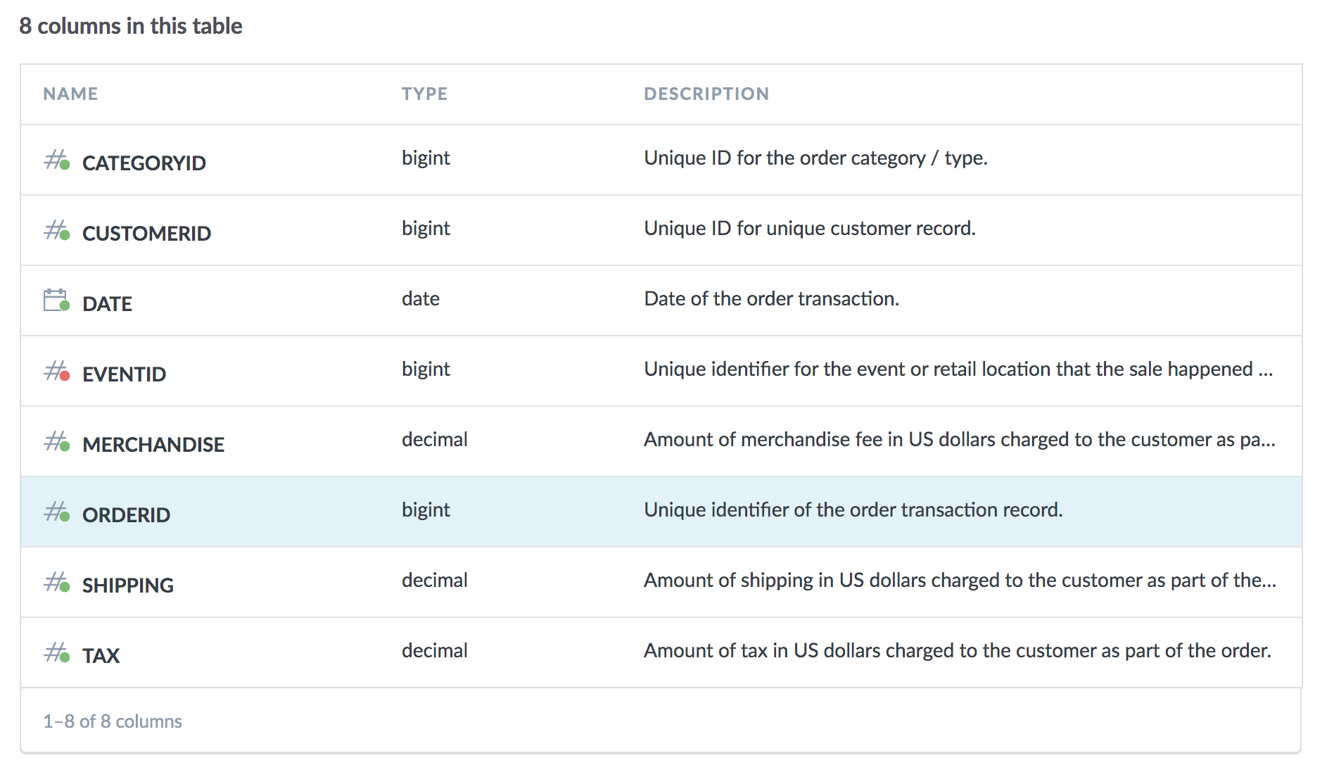Viewport: 1334px width, 777px height.
Task: Click the DESCRIPTION column header
Action: [706, 94]
